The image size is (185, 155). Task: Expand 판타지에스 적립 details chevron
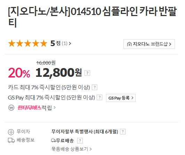55,108
